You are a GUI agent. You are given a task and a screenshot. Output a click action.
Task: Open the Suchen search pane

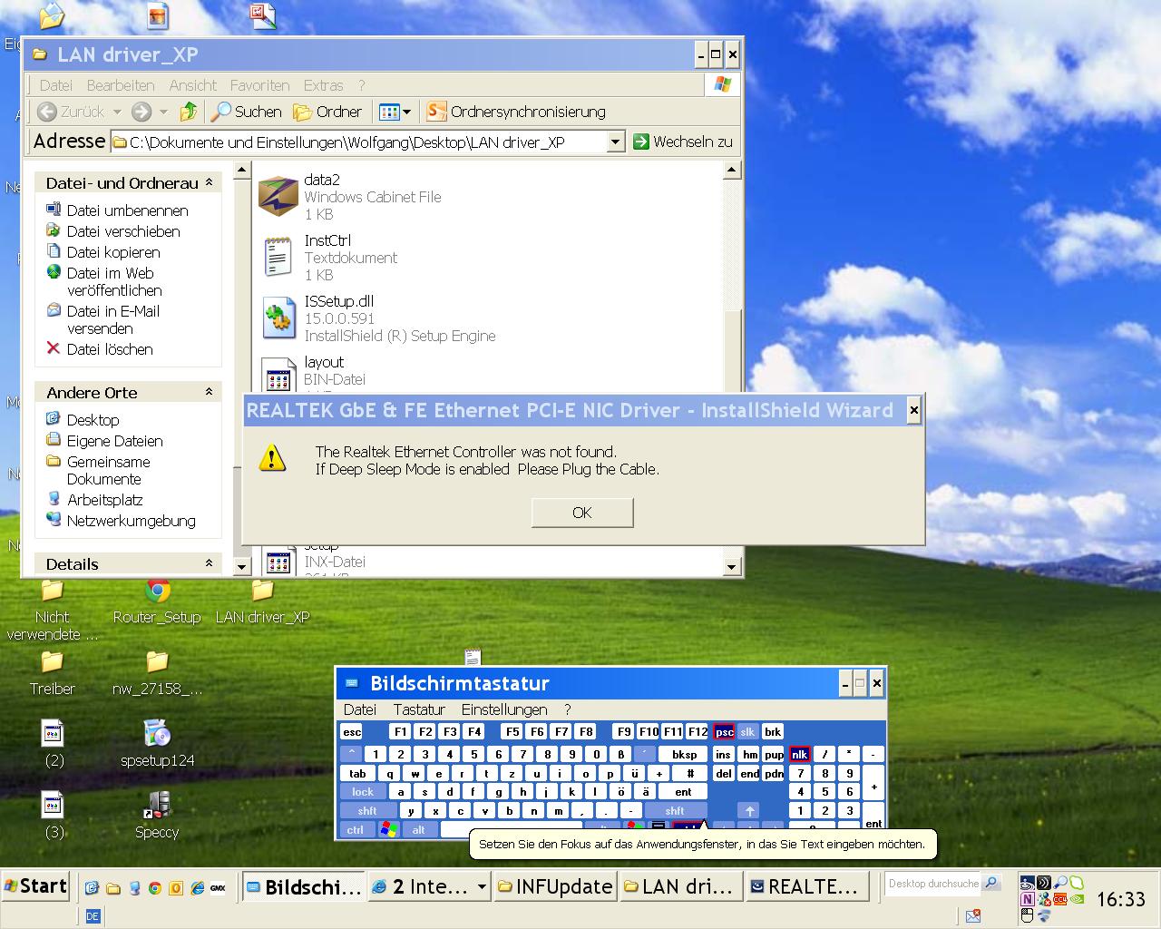click(x=247, y=112)
